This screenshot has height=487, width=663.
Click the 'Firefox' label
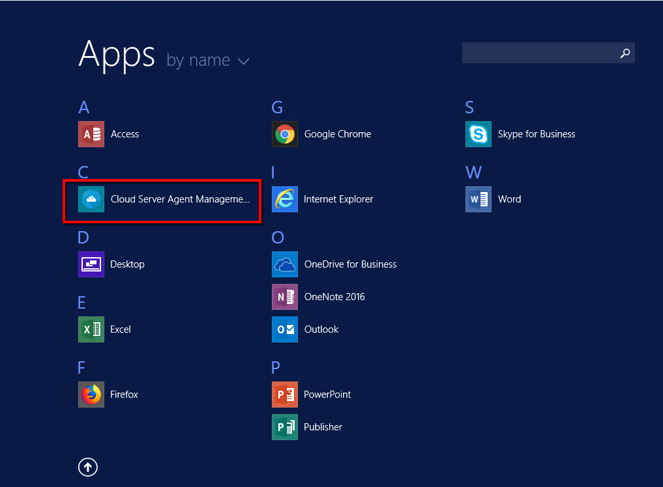point(124,394)
